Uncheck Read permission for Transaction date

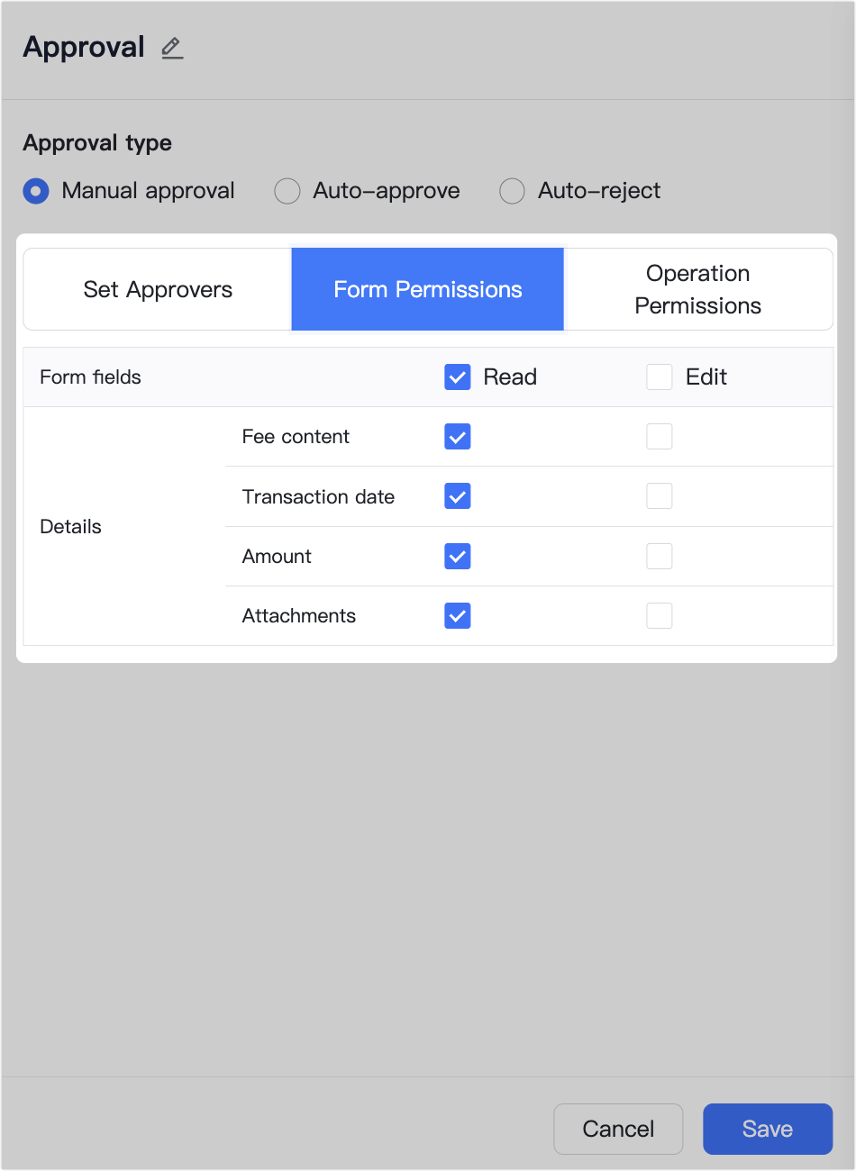point(458,496)
